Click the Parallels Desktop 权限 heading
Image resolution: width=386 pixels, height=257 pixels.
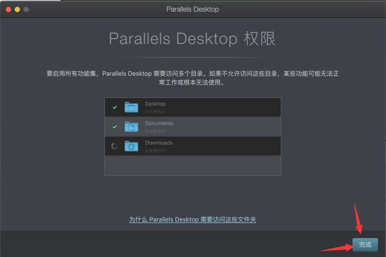pos(193,39)
